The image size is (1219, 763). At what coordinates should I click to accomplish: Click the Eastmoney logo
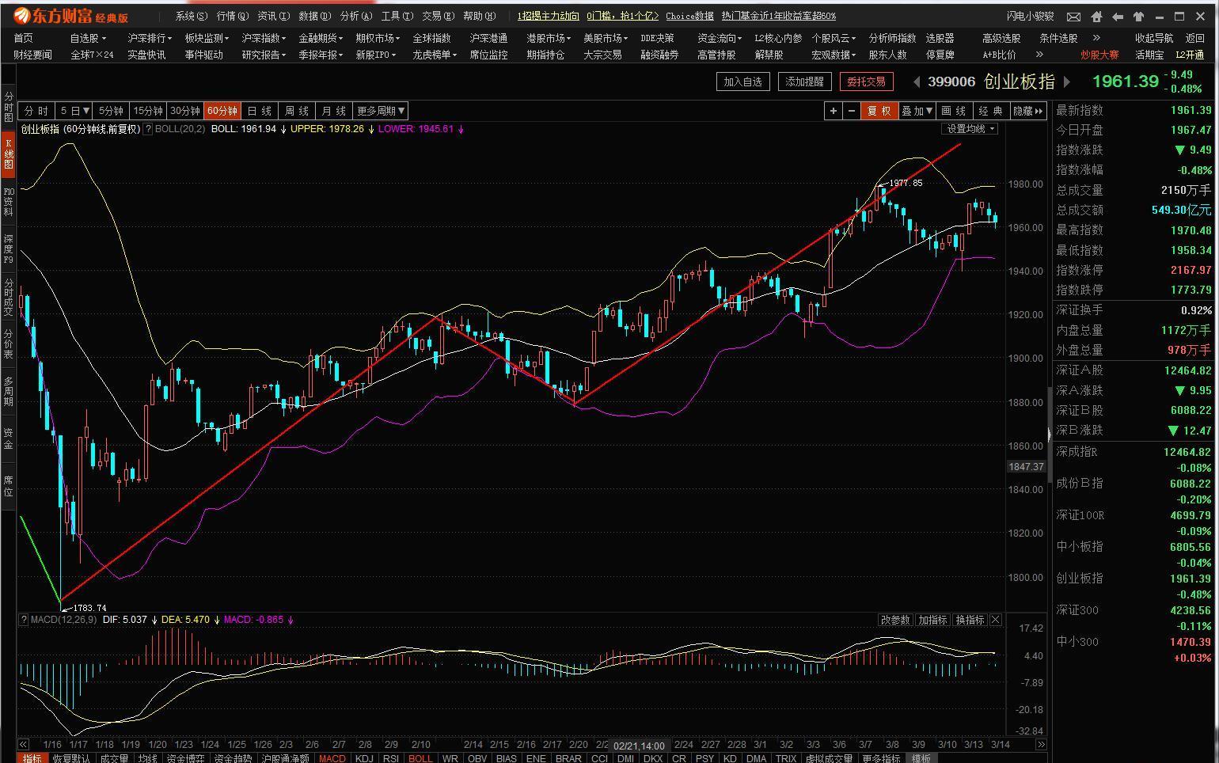coord(71,16)
